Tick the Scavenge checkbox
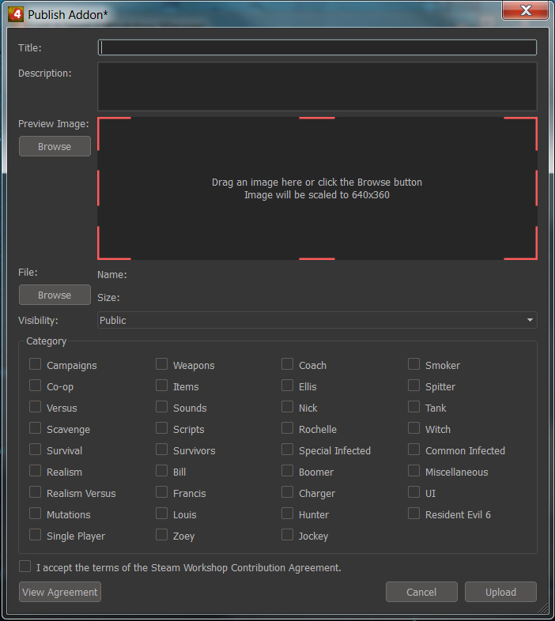 pyautogui.click(x=36, y=428)
